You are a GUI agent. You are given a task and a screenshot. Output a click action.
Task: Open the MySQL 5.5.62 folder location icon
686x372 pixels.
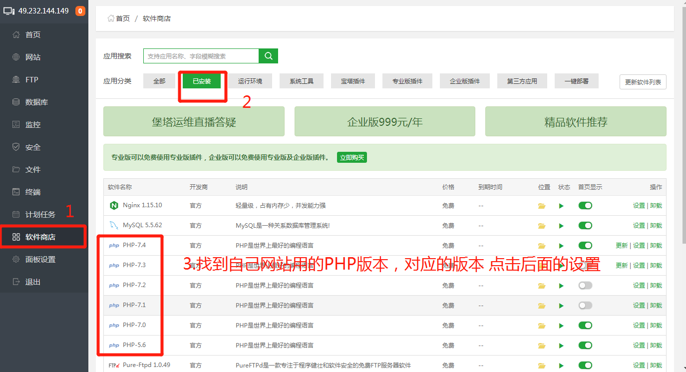tap(541, 226)
